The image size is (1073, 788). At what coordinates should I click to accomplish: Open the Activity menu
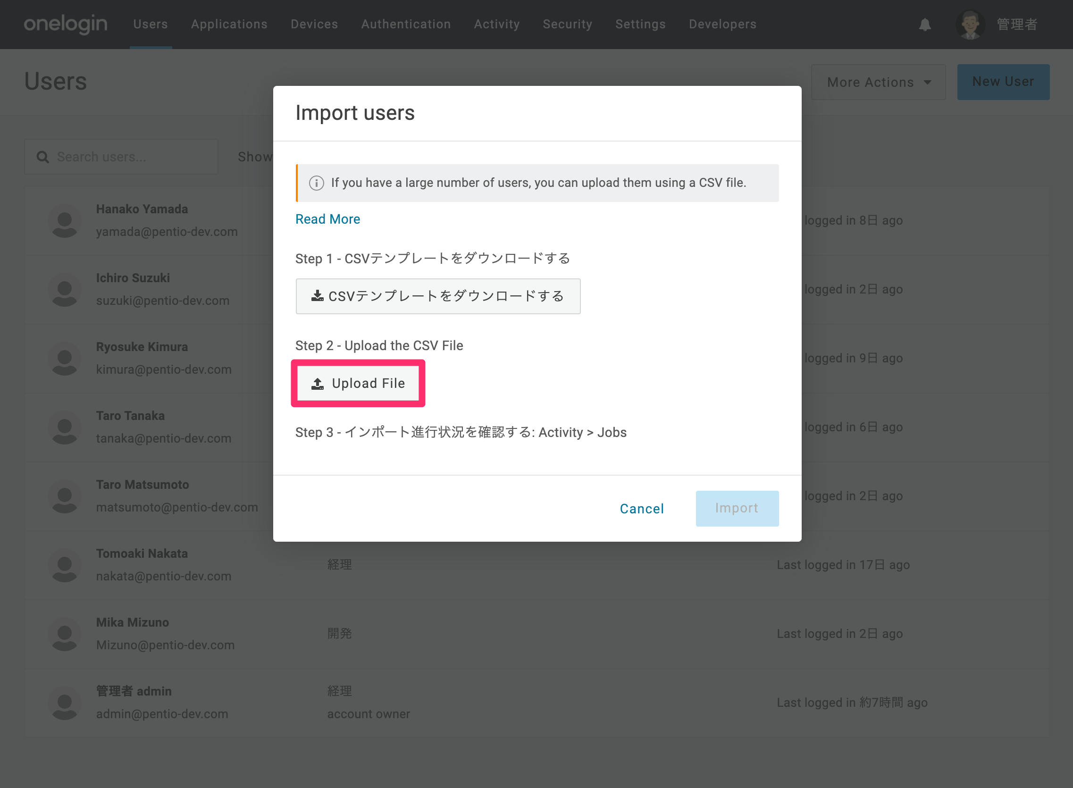pos(496,24)
